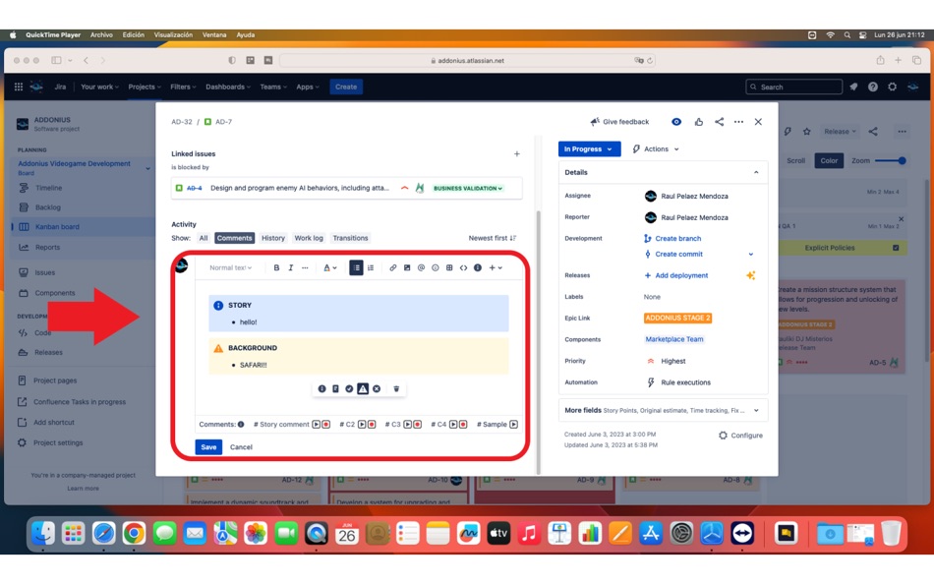Image resolution: width=934 pixels, height=584 pixels.
Task: Show the Work log activity tab
Action: [309, 238]
